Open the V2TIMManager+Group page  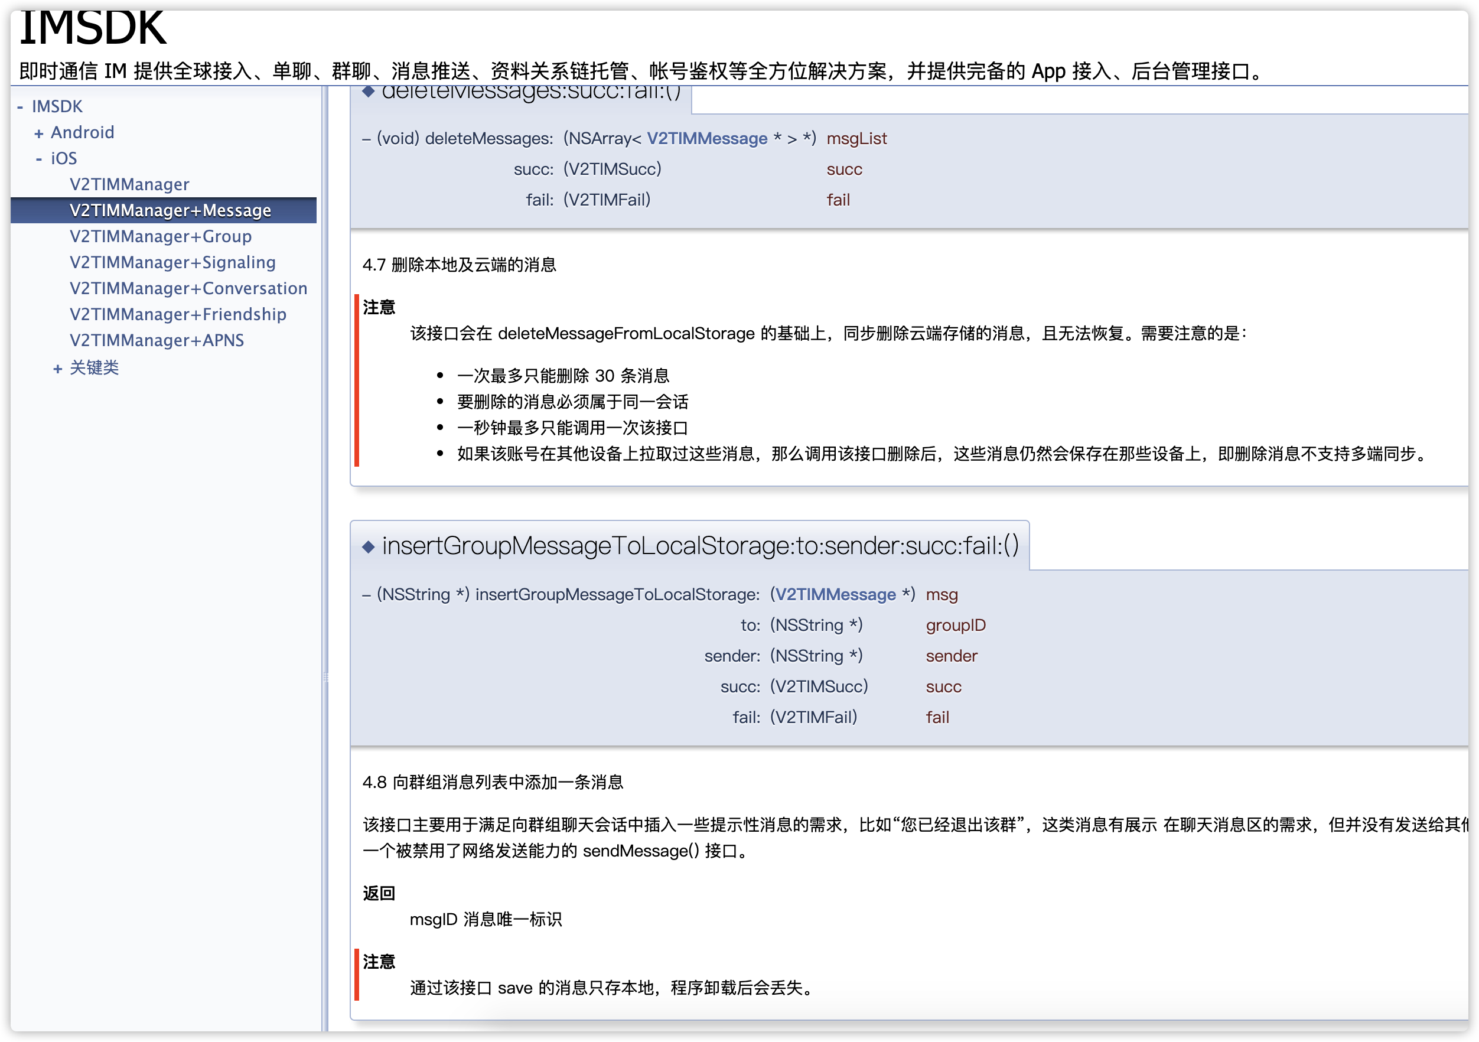point(161,236)
